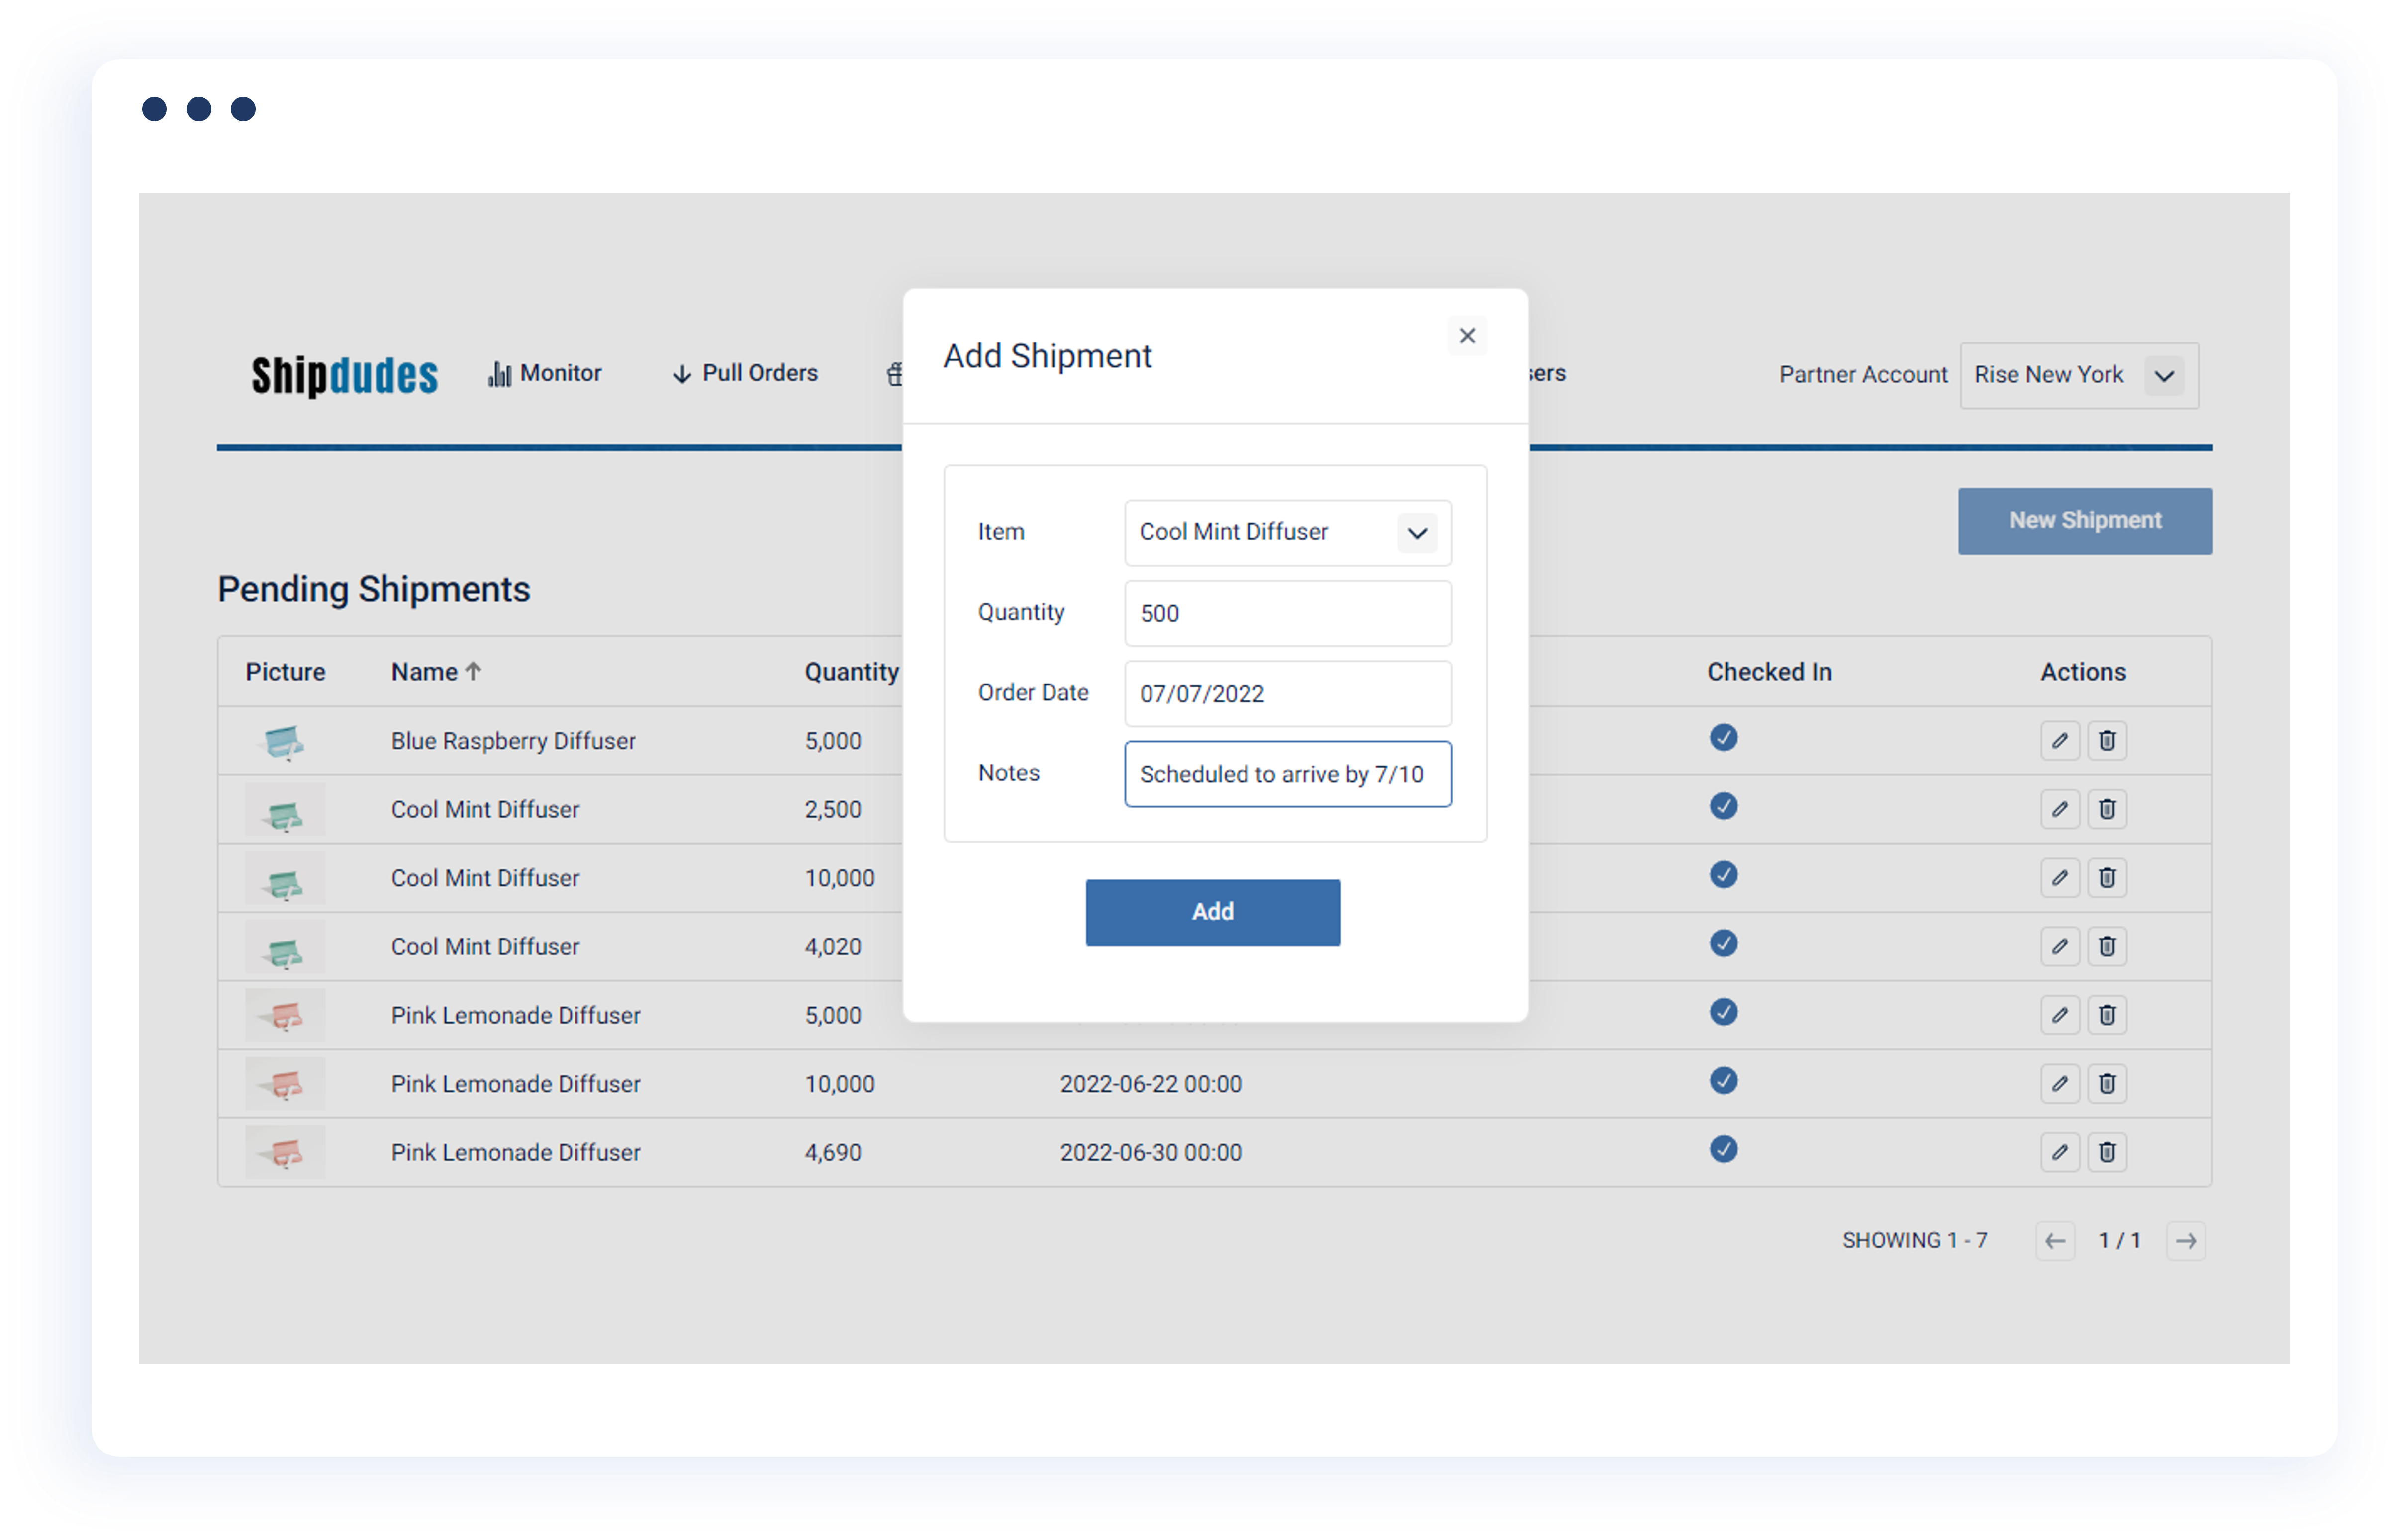
Task: Delete the Cool Mint Diffuser shipment of 2,500
Action: click(2108, 809)
